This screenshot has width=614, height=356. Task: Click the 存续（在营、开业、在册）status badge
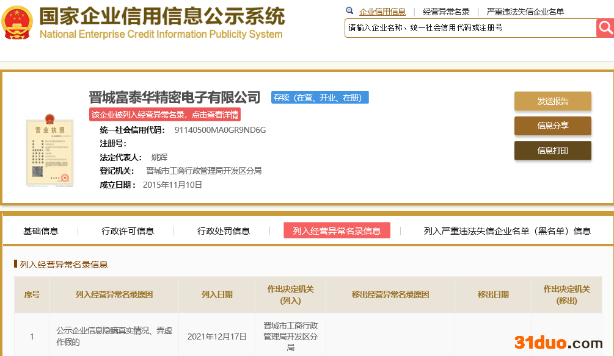tap(320, 98)
